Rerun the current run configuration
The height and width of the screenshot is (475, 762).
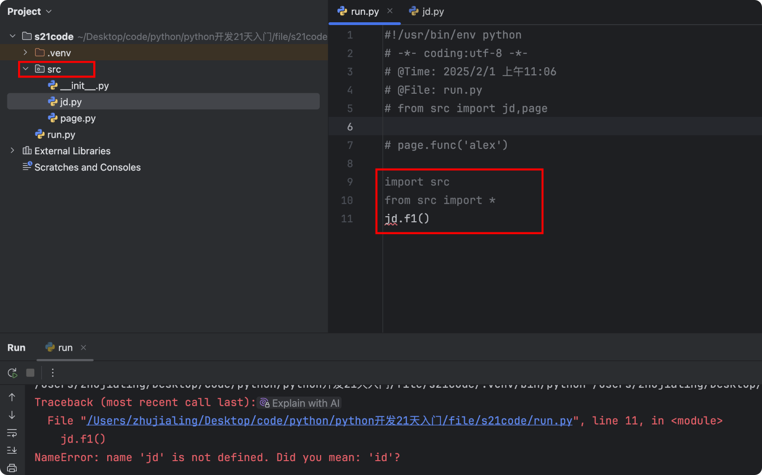click(12, 372)
